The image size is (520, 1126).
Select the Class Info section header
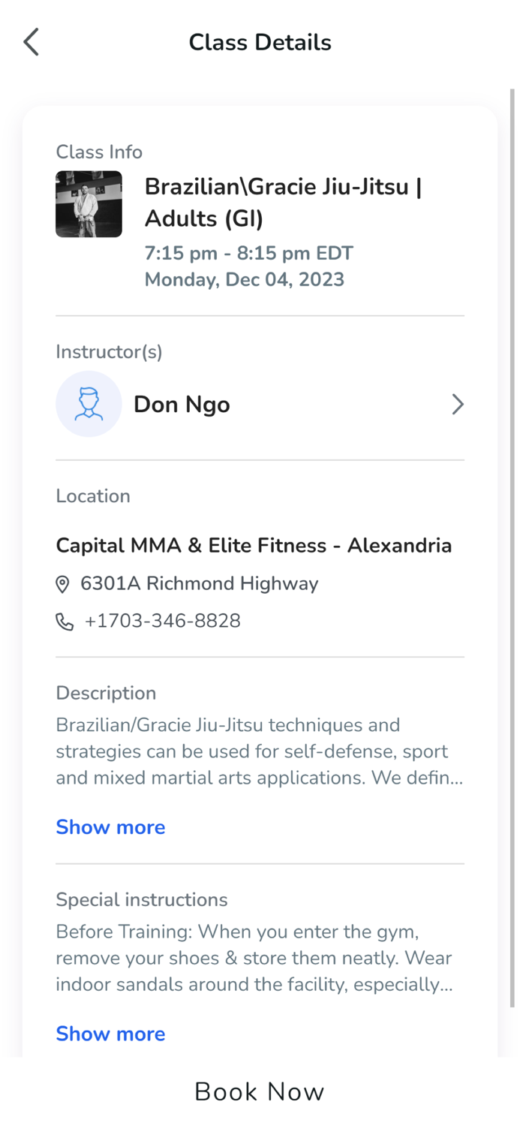click(x=99, y=152)
